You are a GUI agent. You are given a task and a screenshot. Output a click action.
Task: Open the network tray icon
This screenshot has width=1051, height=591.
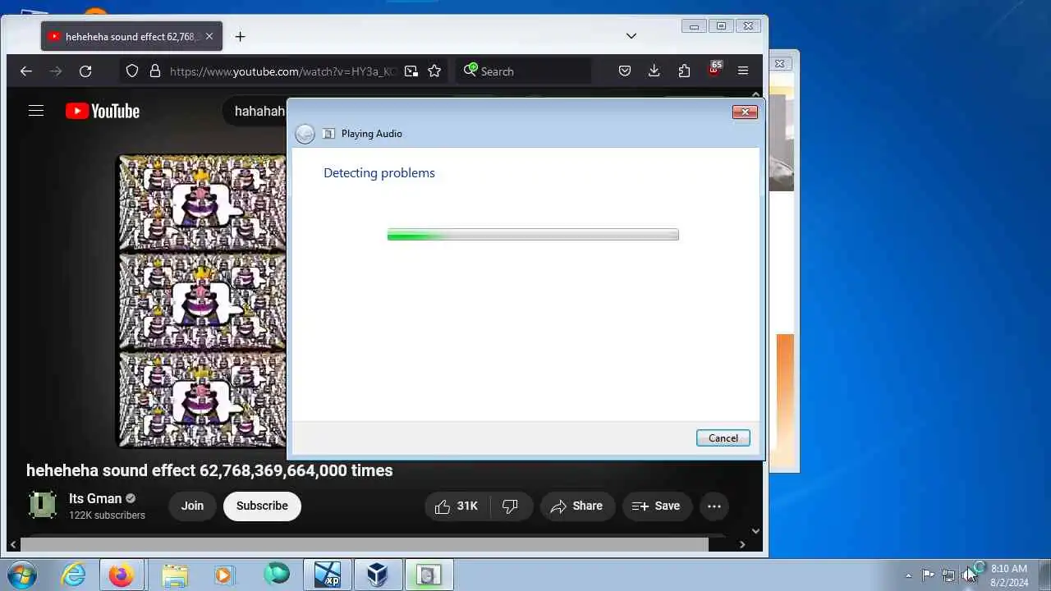(948, 575)
